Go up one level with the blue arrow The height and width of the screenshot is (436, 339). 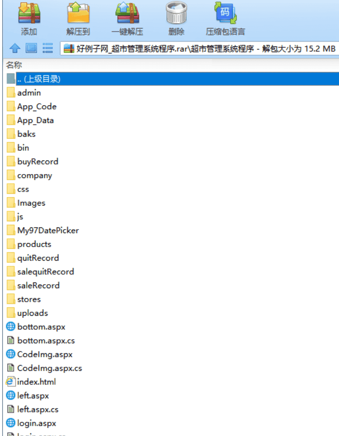coord(15,49)
